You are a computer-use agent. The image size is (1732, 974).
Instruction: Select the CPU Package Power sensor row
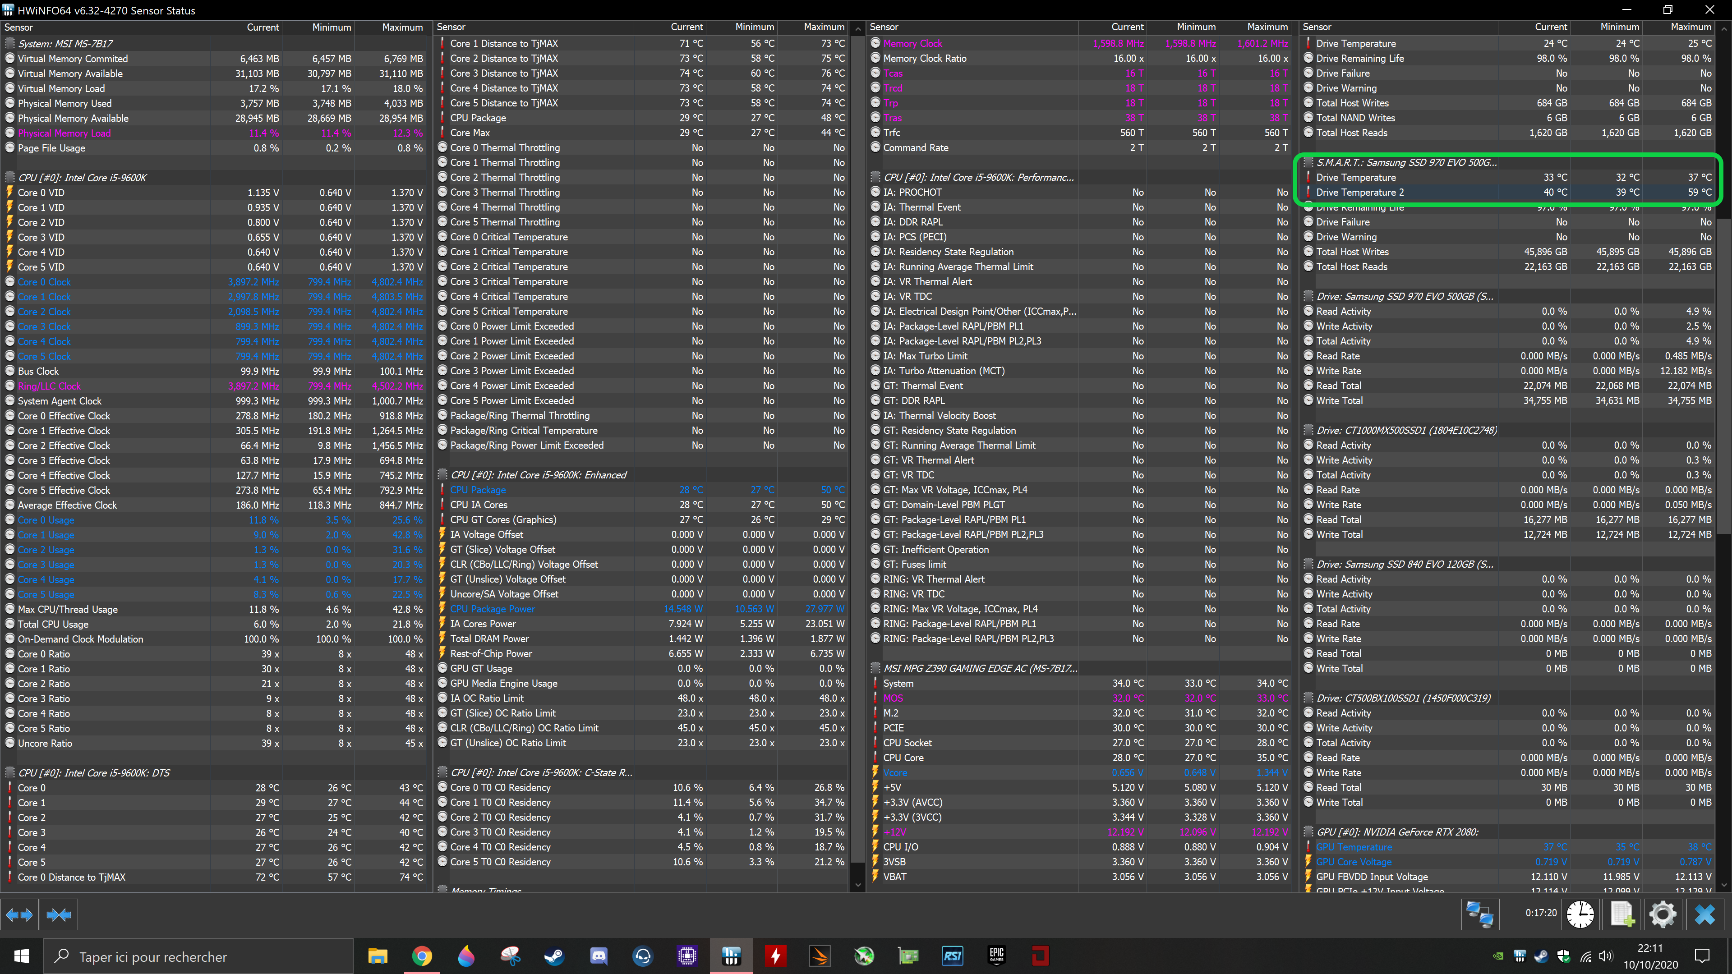point(492,609)
